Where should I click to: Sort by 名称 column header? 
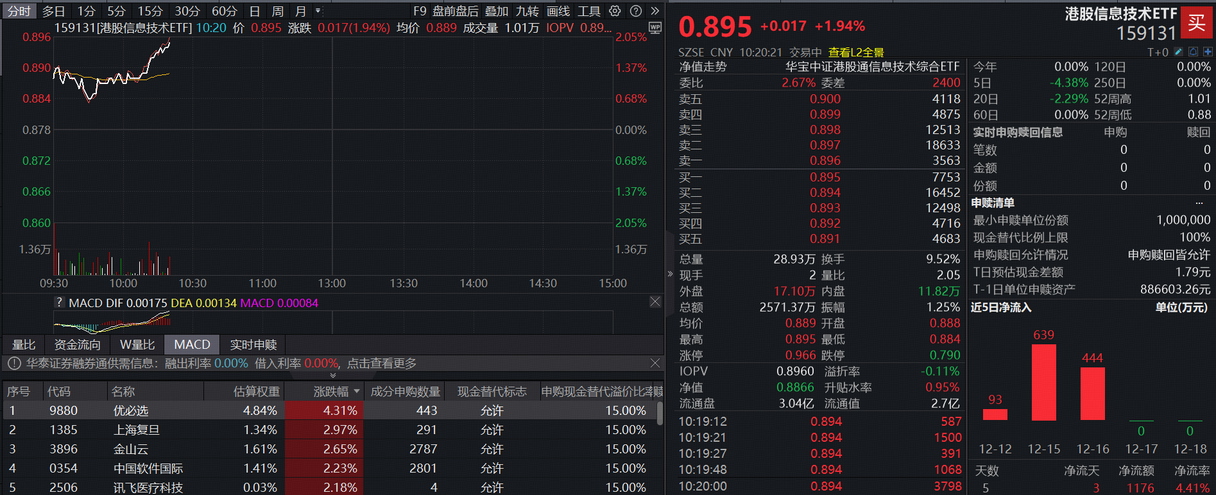tap(123, 391)
